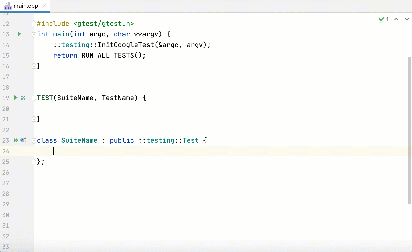The height and width of the screenshot is (252, 412).
Task: Click line number 19 in the gutter
Action: pos(6,98)
